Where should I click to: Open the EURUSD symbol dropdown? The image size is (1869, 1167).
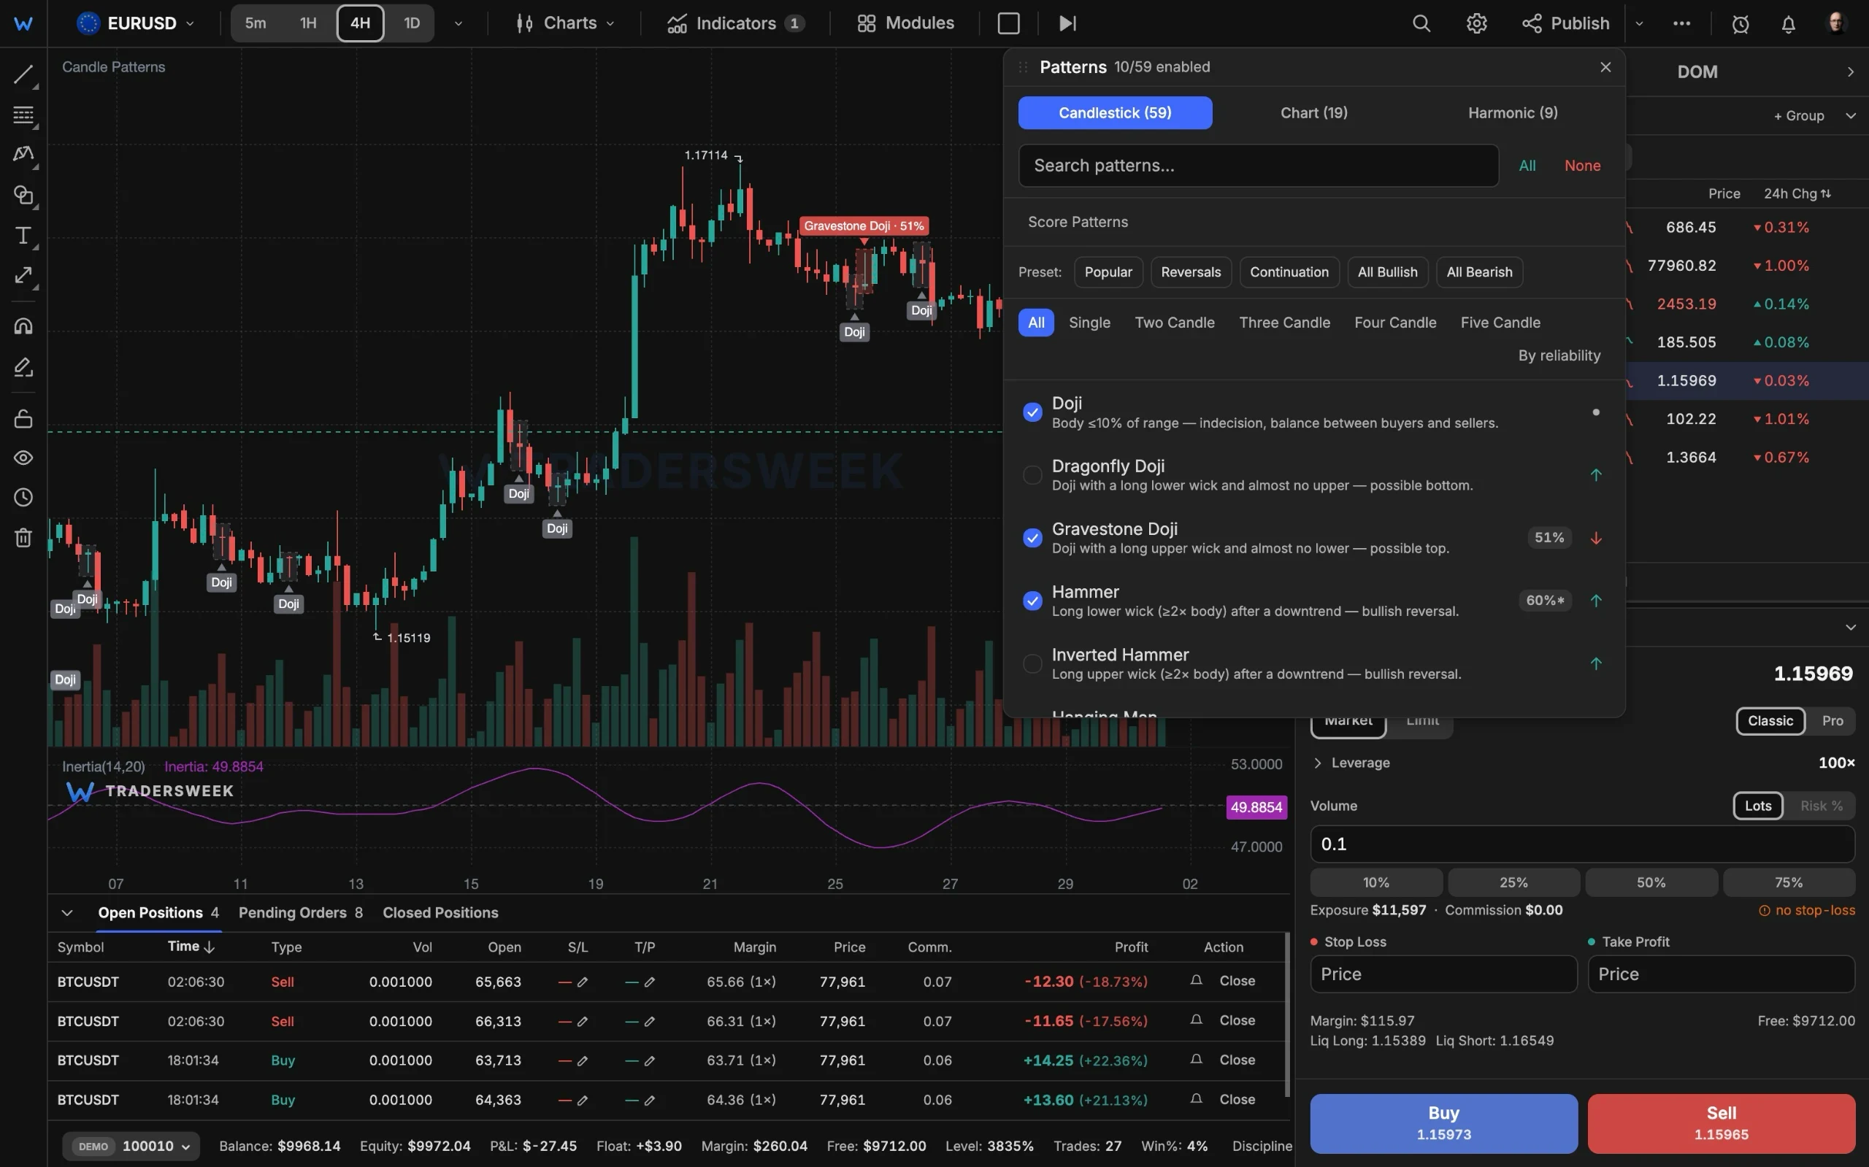coord(136,23)
